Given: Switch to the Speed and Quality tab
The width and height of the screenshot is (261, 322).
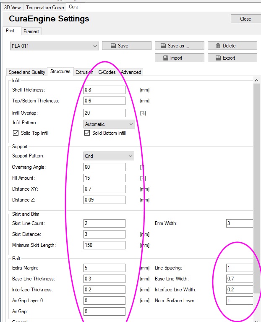Looking at the screenshot, I should tap(27, 72).
